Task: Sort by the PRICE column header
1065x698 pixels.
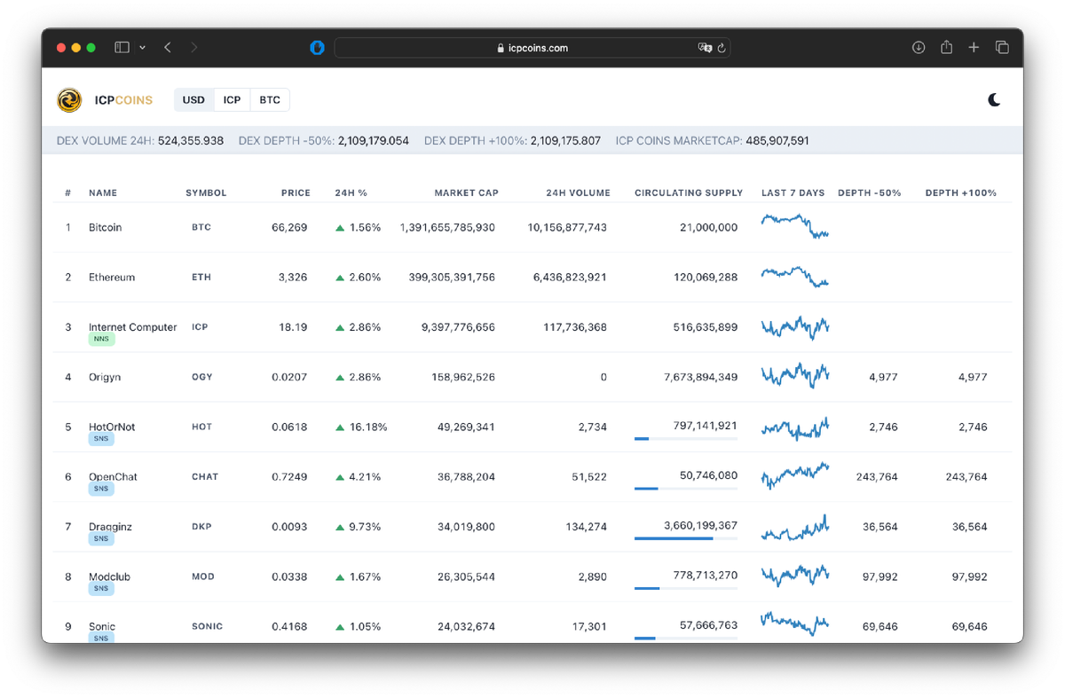Action: click(296, 192)
